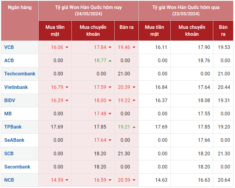Select today's rate header dated 24/05/2024
Viewport: 235px width, 188px height.
tap(88, 11)
